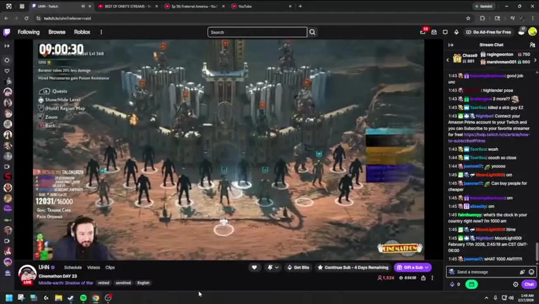Share the stream via share icon
This screenshot has width=539, height=304.
(423, 278)
